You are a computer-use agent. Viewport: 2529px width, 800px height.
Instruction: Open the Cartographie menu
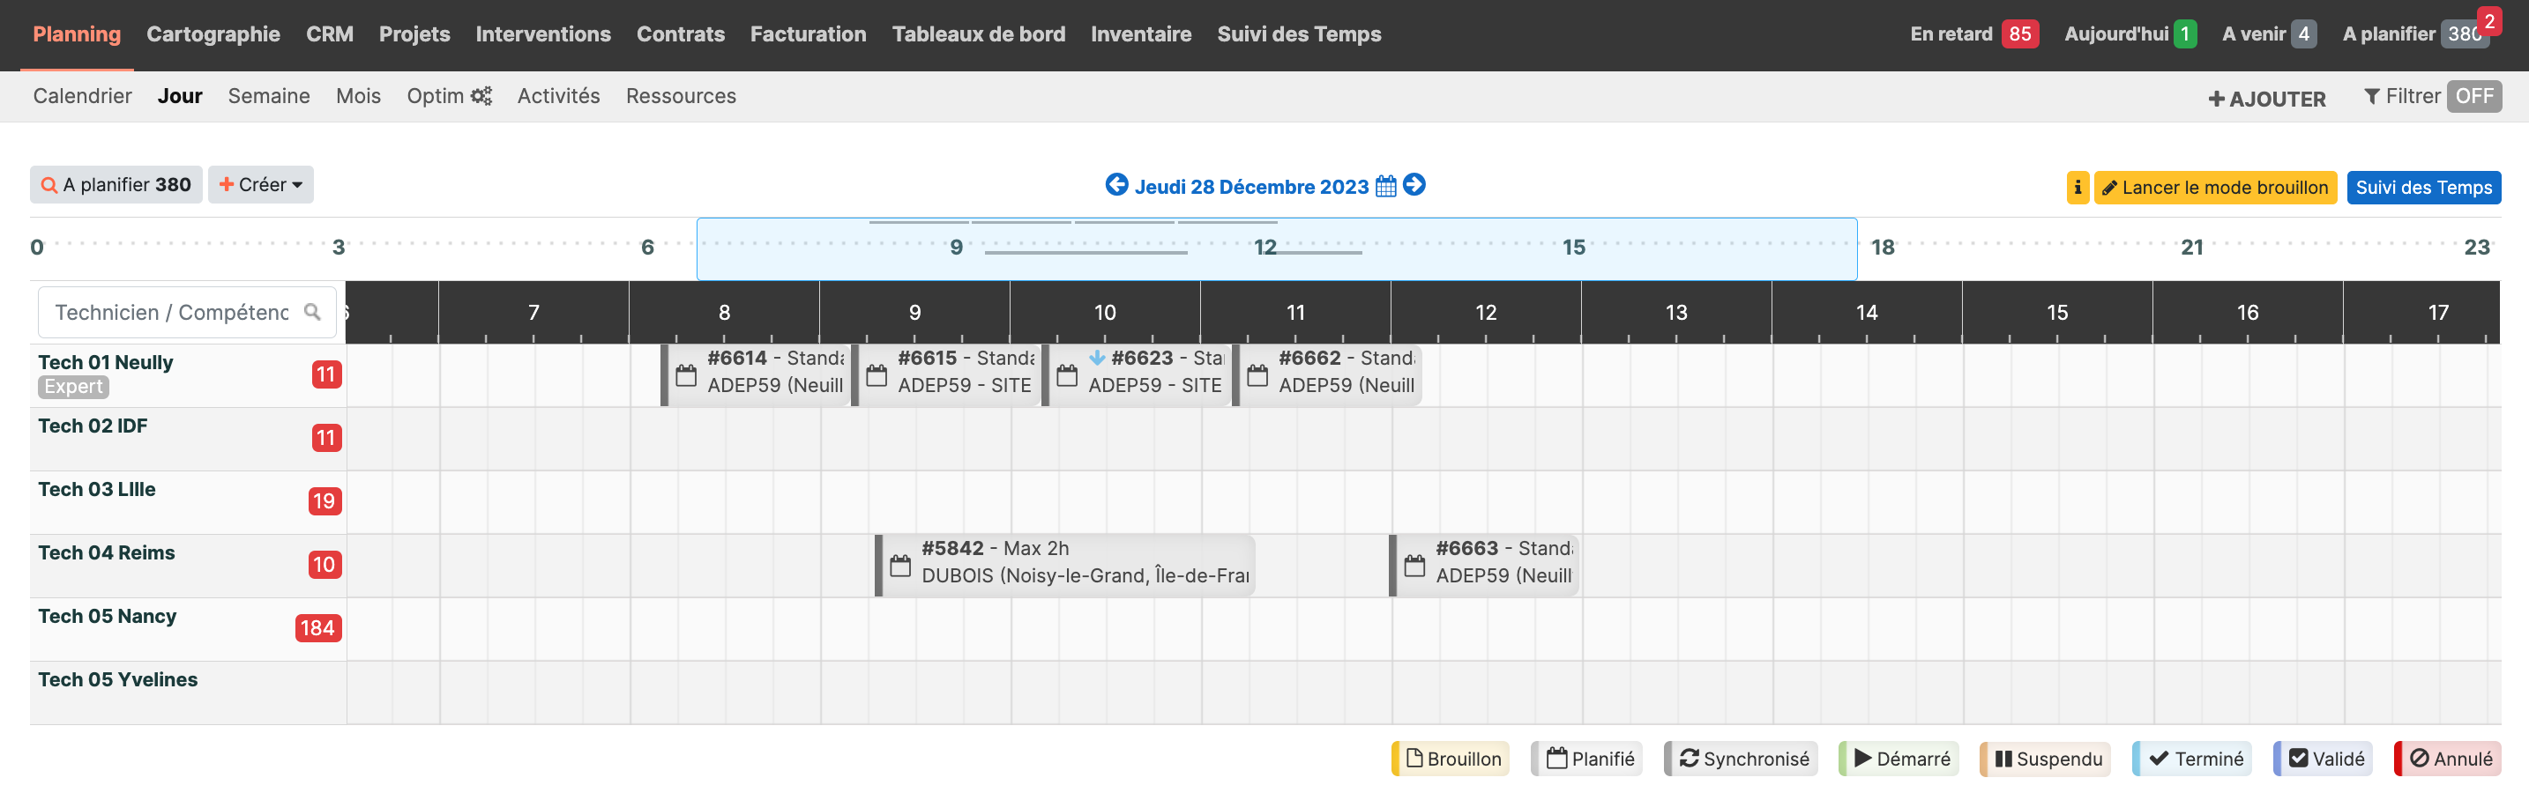click(213, 34)
